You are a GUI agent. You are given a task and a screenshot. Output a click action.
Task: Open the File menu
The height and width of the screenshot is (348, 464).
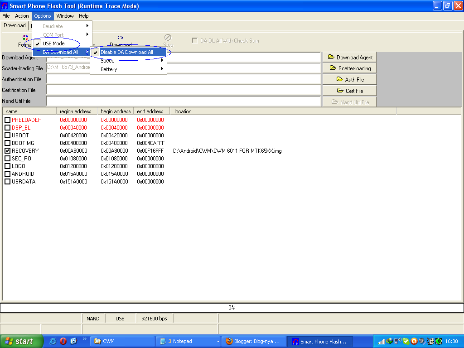tap(6, 16)
